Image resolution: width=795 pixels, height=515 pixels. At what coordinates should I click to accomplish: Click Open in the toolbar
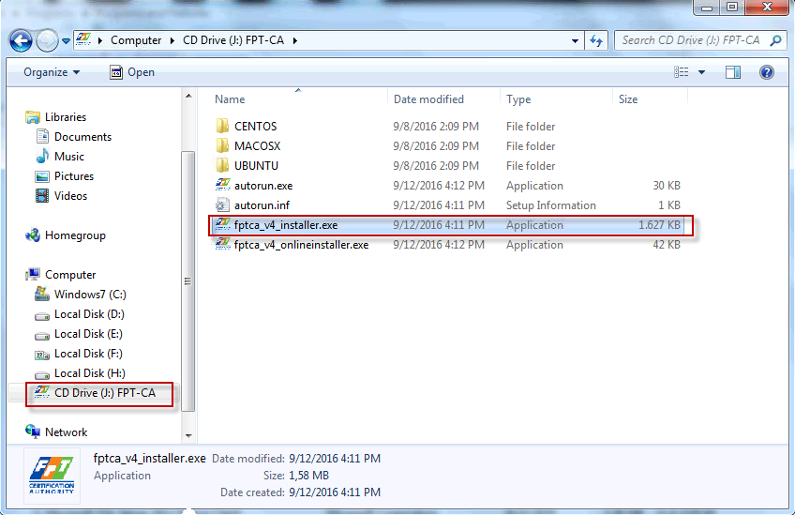coord(132,72)
